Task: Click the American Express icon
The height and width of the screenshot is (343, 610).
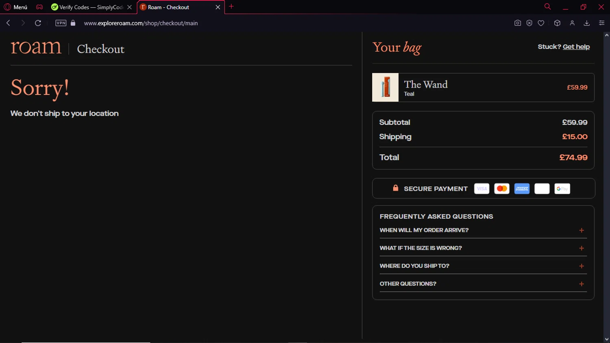Action: [522, 189]
